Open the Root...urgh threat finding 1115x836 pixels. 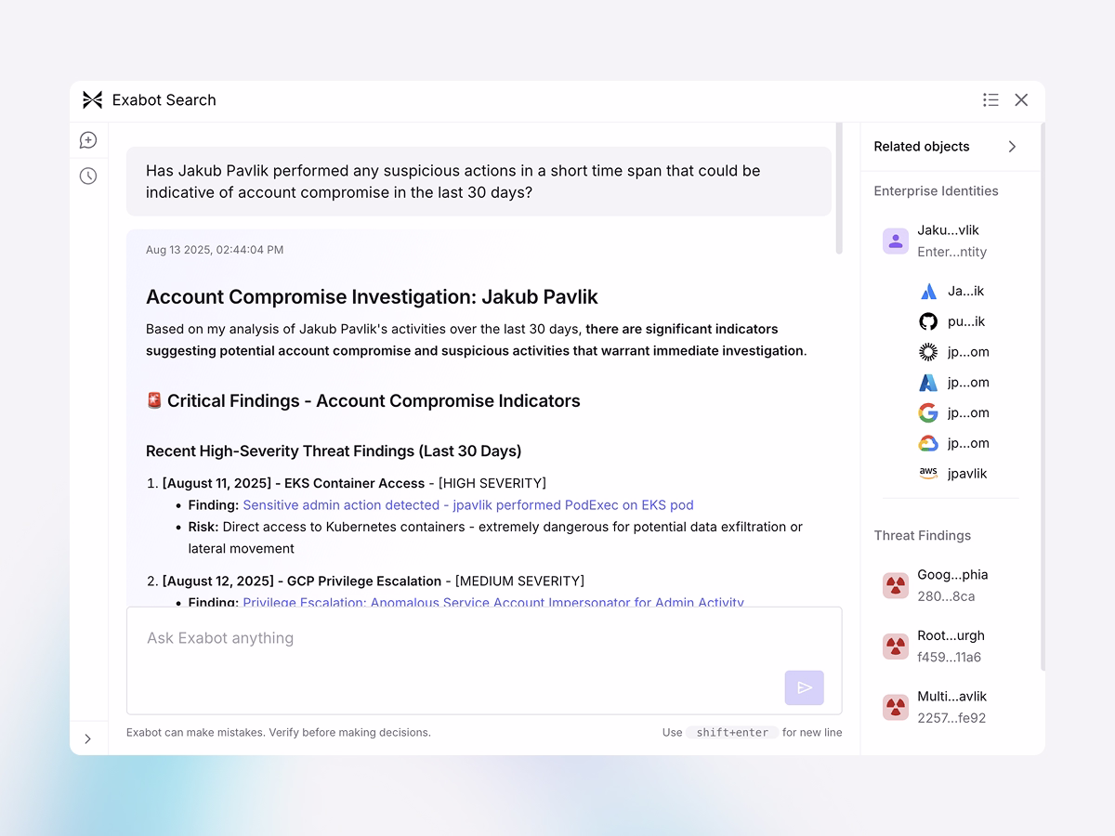pos(934,647)
